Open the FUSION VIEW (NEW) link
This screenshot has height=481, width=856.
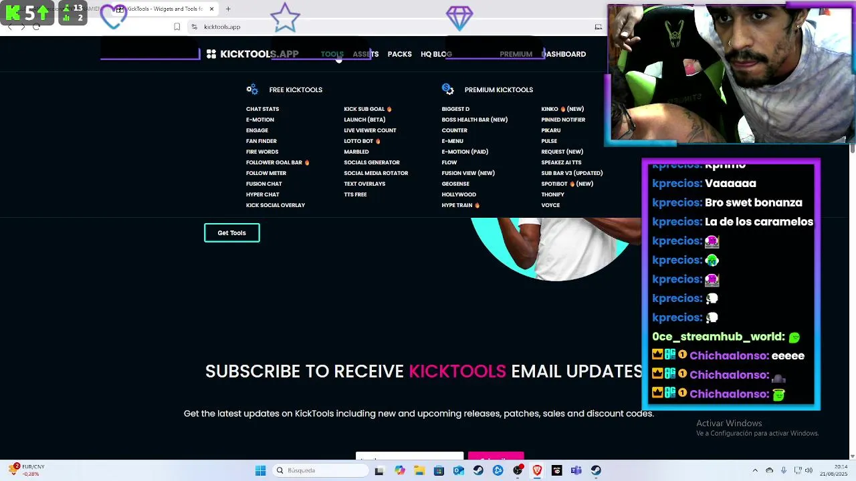click(x=468, y=173)
